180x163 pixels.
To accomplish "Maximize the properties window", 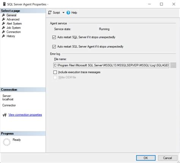I will [x=161, y=4].
